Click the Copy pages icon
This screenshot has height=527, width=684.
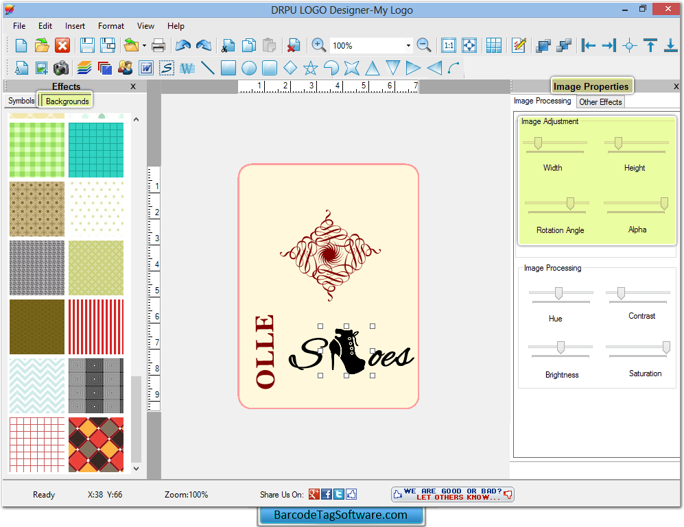coord(248,45)
